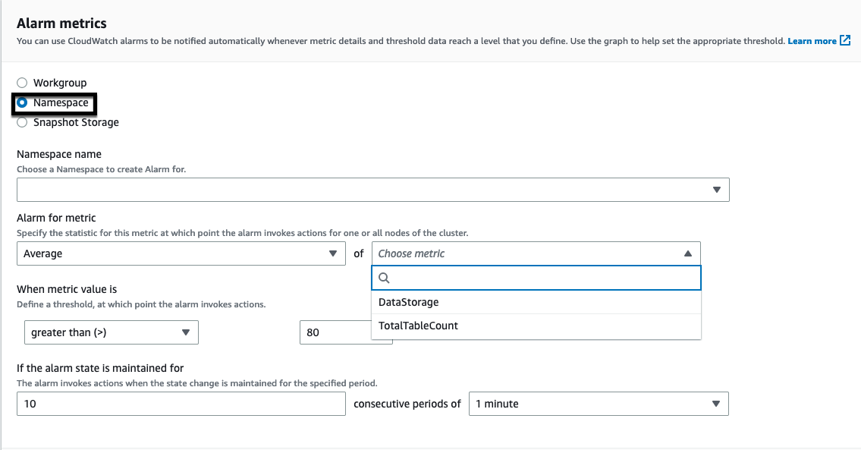Select the Snapshot Storage radio button
The width and height of the screenshot is (861, 450).
(x=22, y=121)
